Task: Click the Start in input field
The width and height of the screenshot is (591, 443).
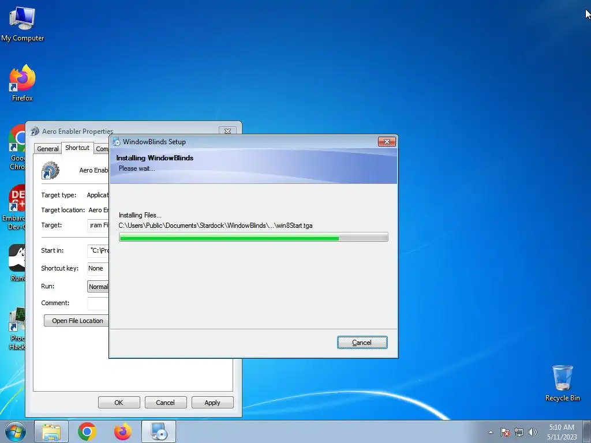Action: pyautogui.click(x=98, y=250)
